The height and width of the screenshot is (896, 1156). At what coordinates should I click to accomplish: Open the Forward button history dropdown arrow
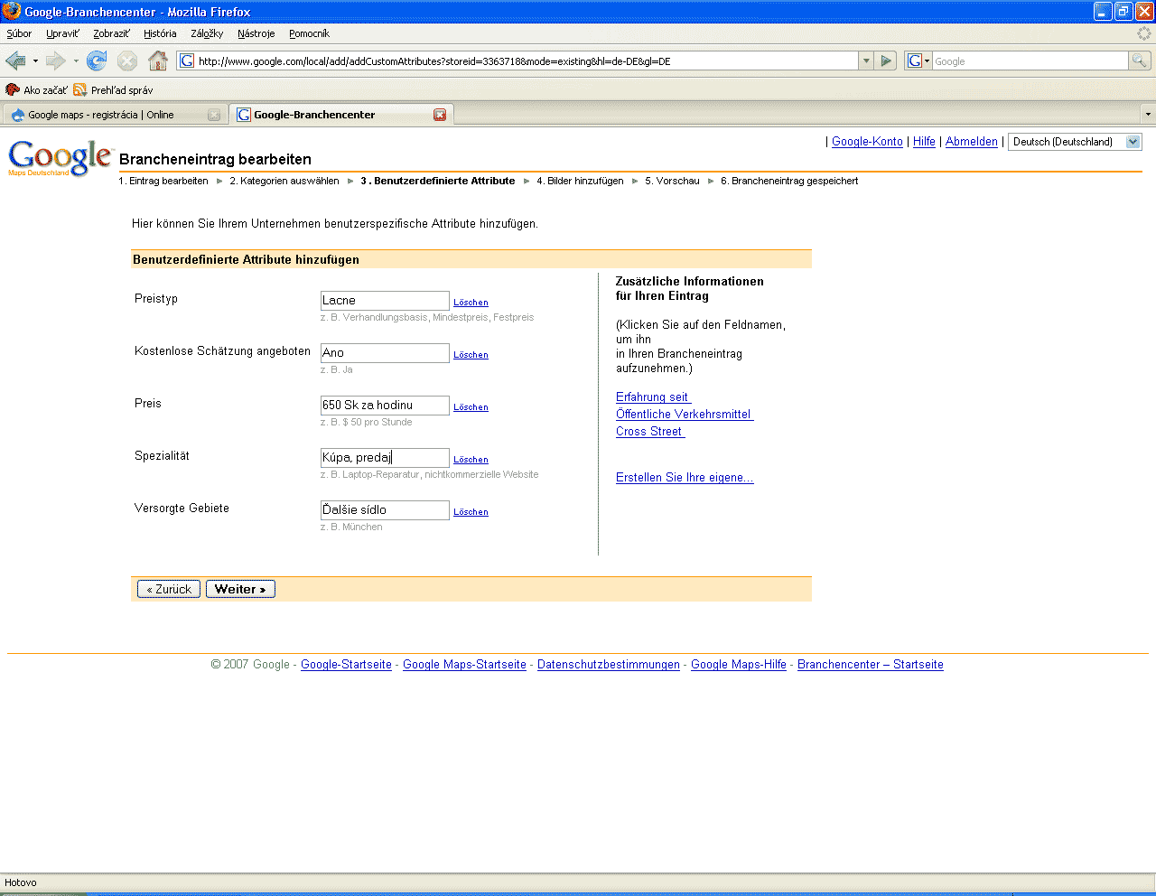(75, 61)
